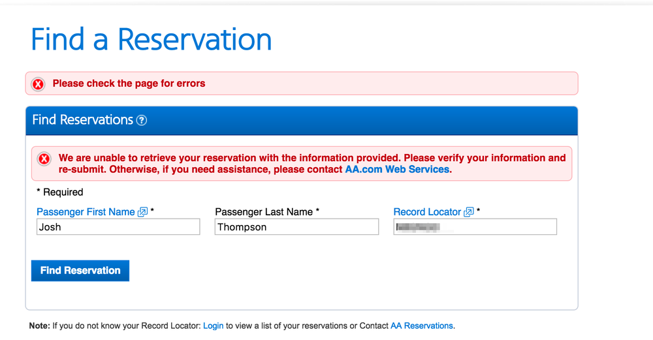This screenshot has width=653, height=340.
Task: Click the red error icon beside retrieval message
Action: coord(44,159)
